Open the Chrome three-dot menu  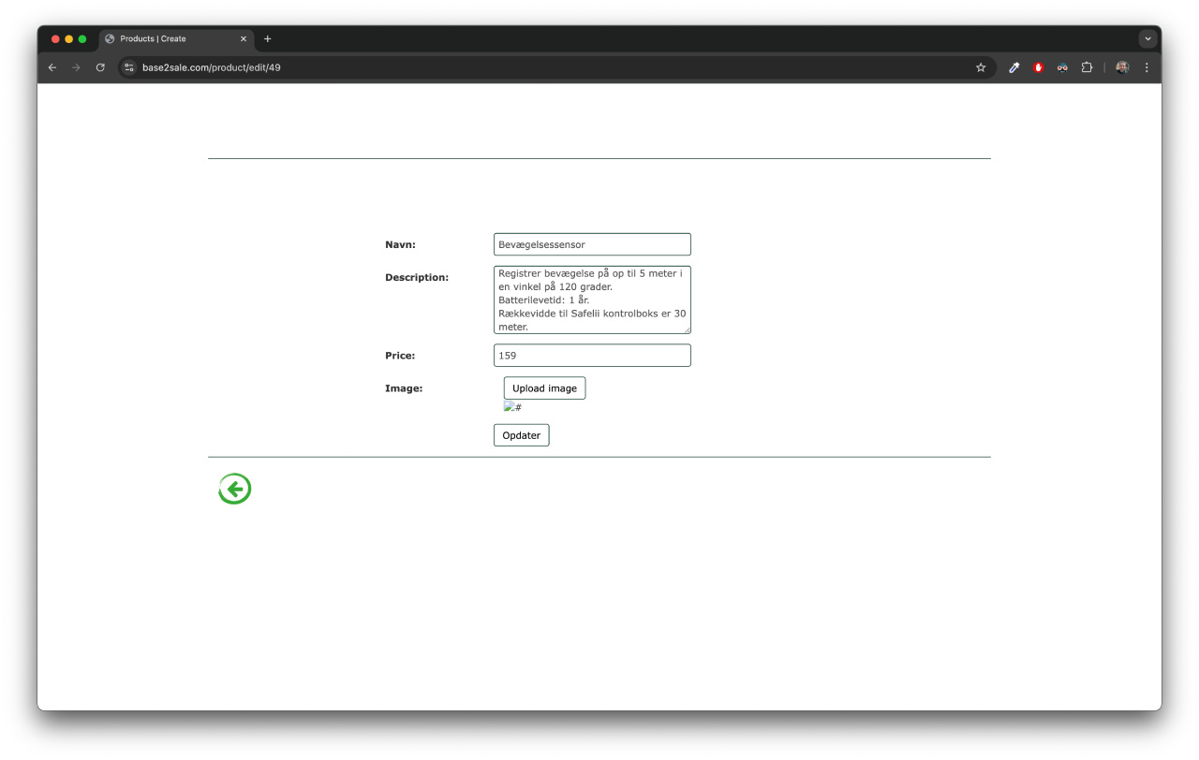tap(1147, 67)
